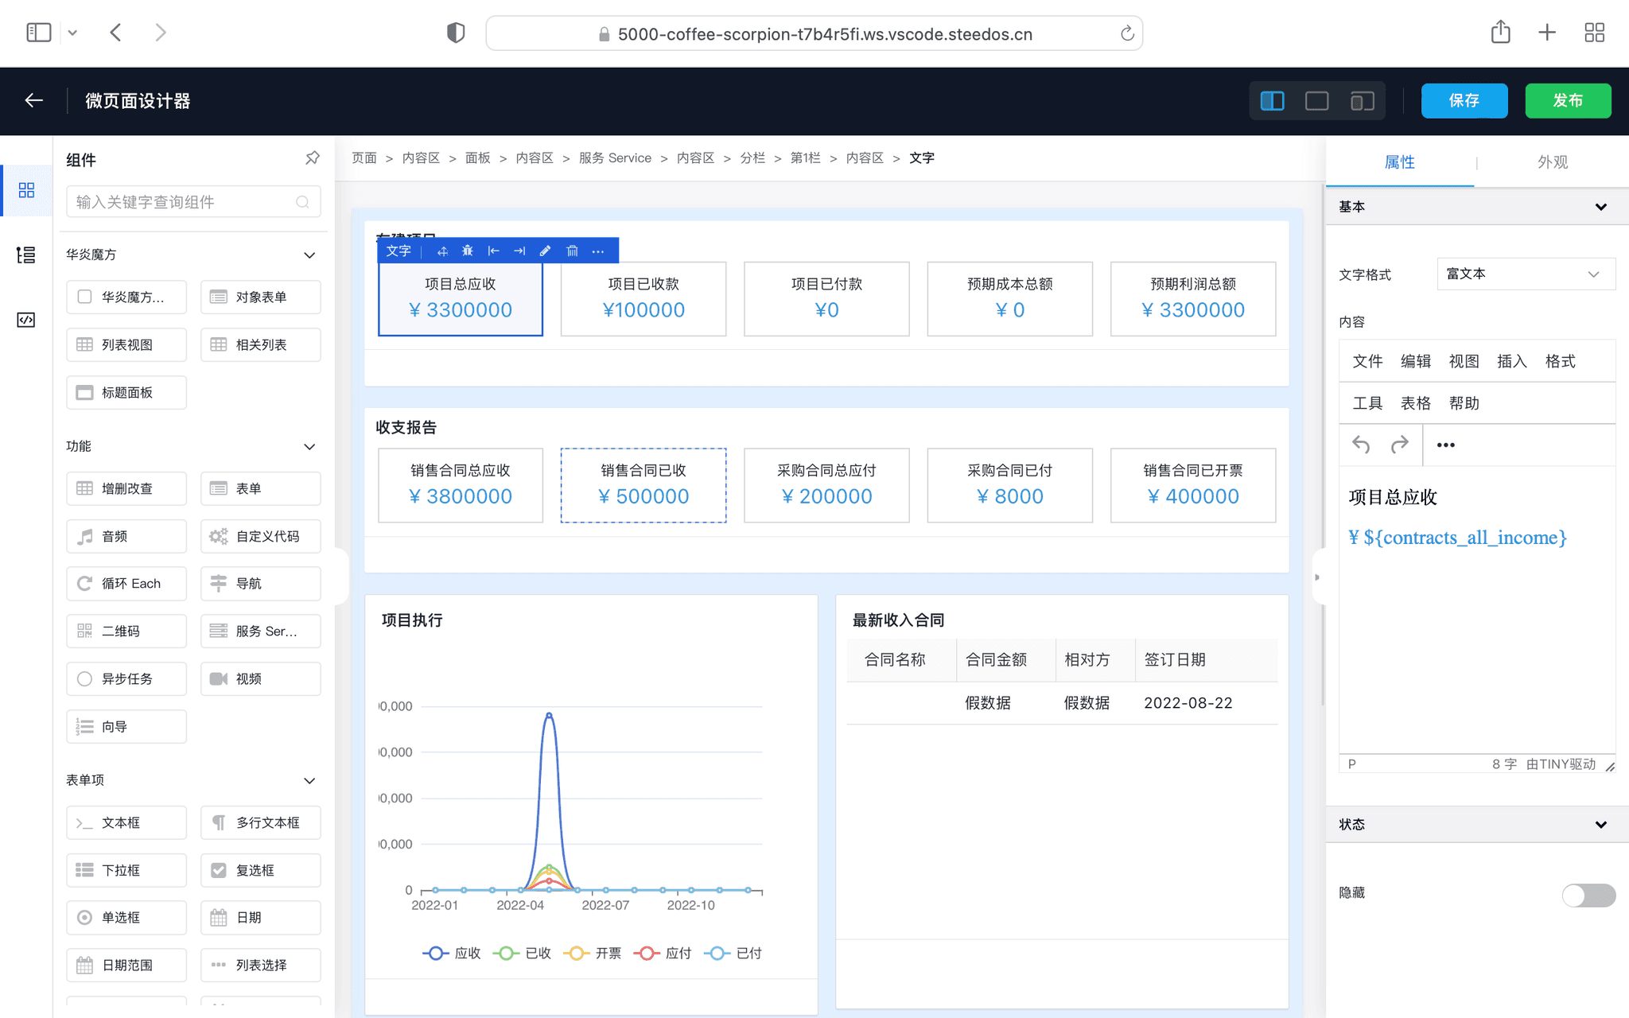This screenshot has width=1629, height=1018.
Task: Redo using the redo arrow in the editor
Action: 1400,445
